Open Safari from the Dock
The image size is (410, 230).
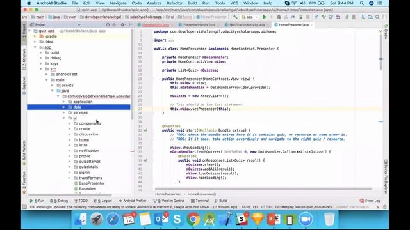coord(113,219)
